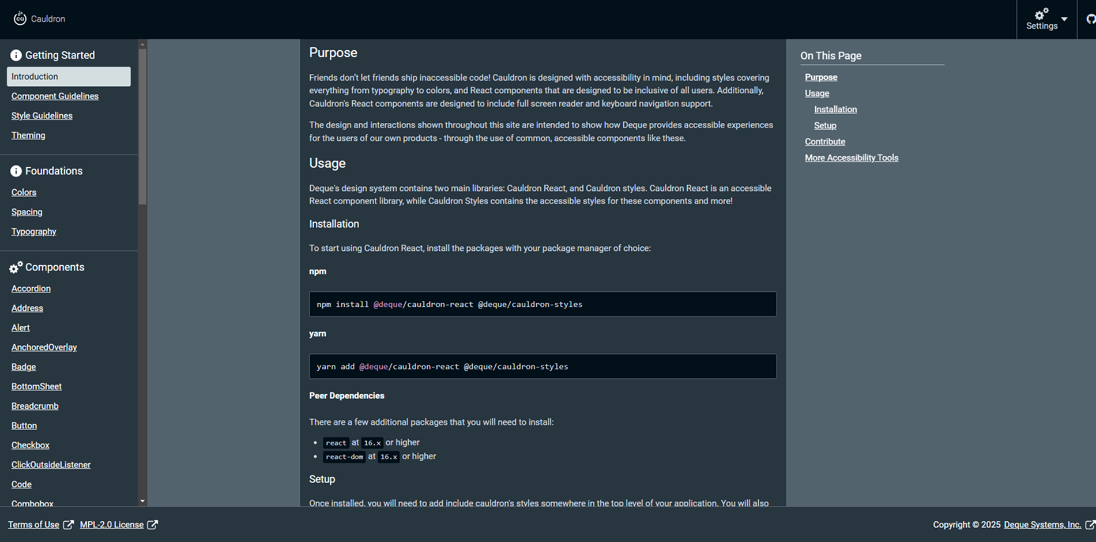This screenshot has height=542, width=1096.
Task: Click the Foundations info icon
Action: click(16, 171)
